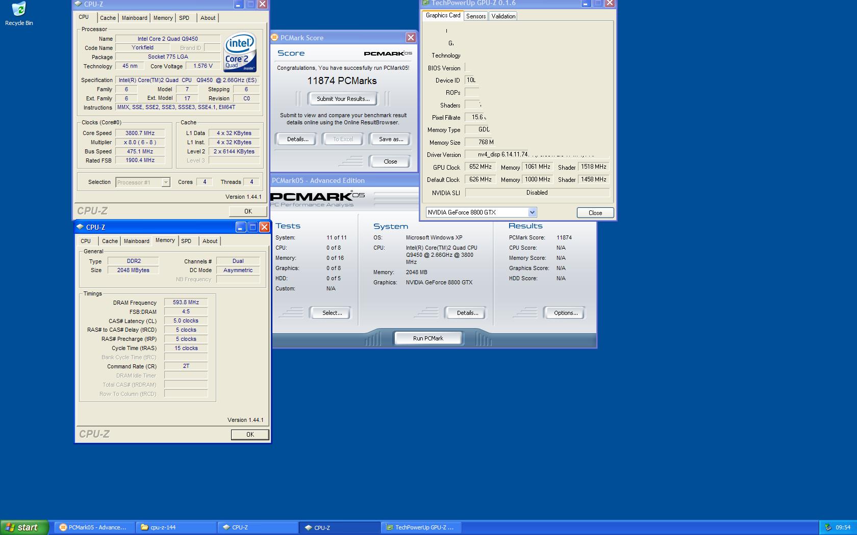Open SPD tab in lower CPU-Z window
This screenshot has height=535, width=857.
186,241
